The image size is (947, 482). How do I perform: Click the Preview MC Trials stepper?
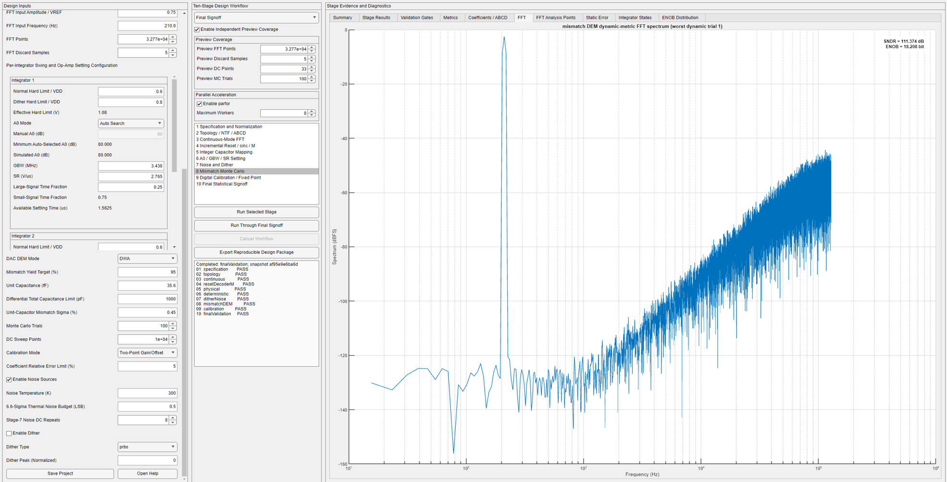tap(312, 79)
